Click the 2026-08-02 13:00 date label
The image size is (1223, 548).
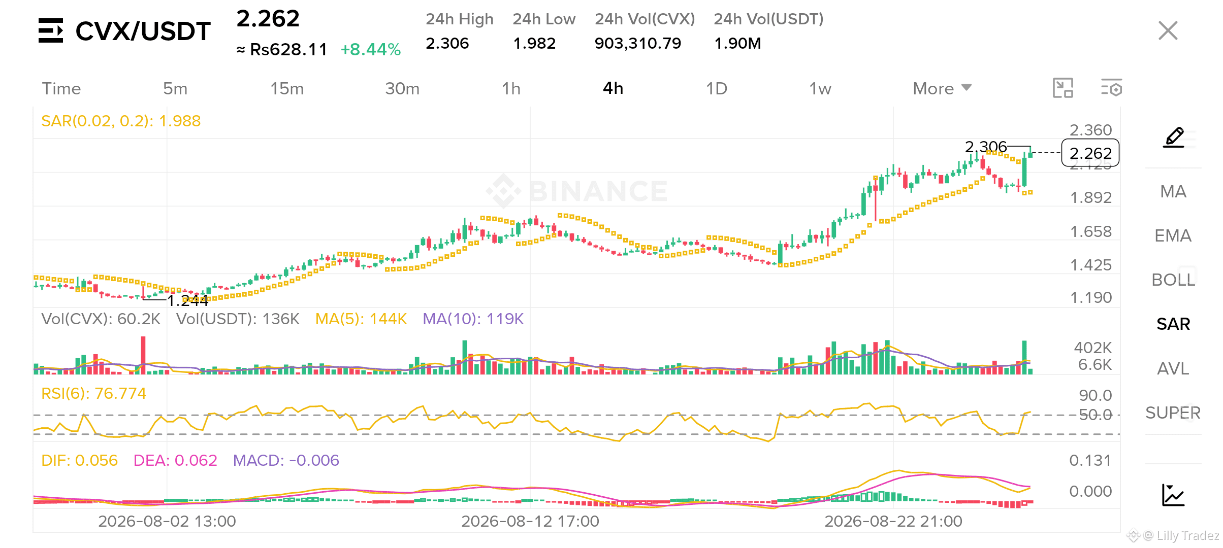pyautogui.click(x=167, y=521)
